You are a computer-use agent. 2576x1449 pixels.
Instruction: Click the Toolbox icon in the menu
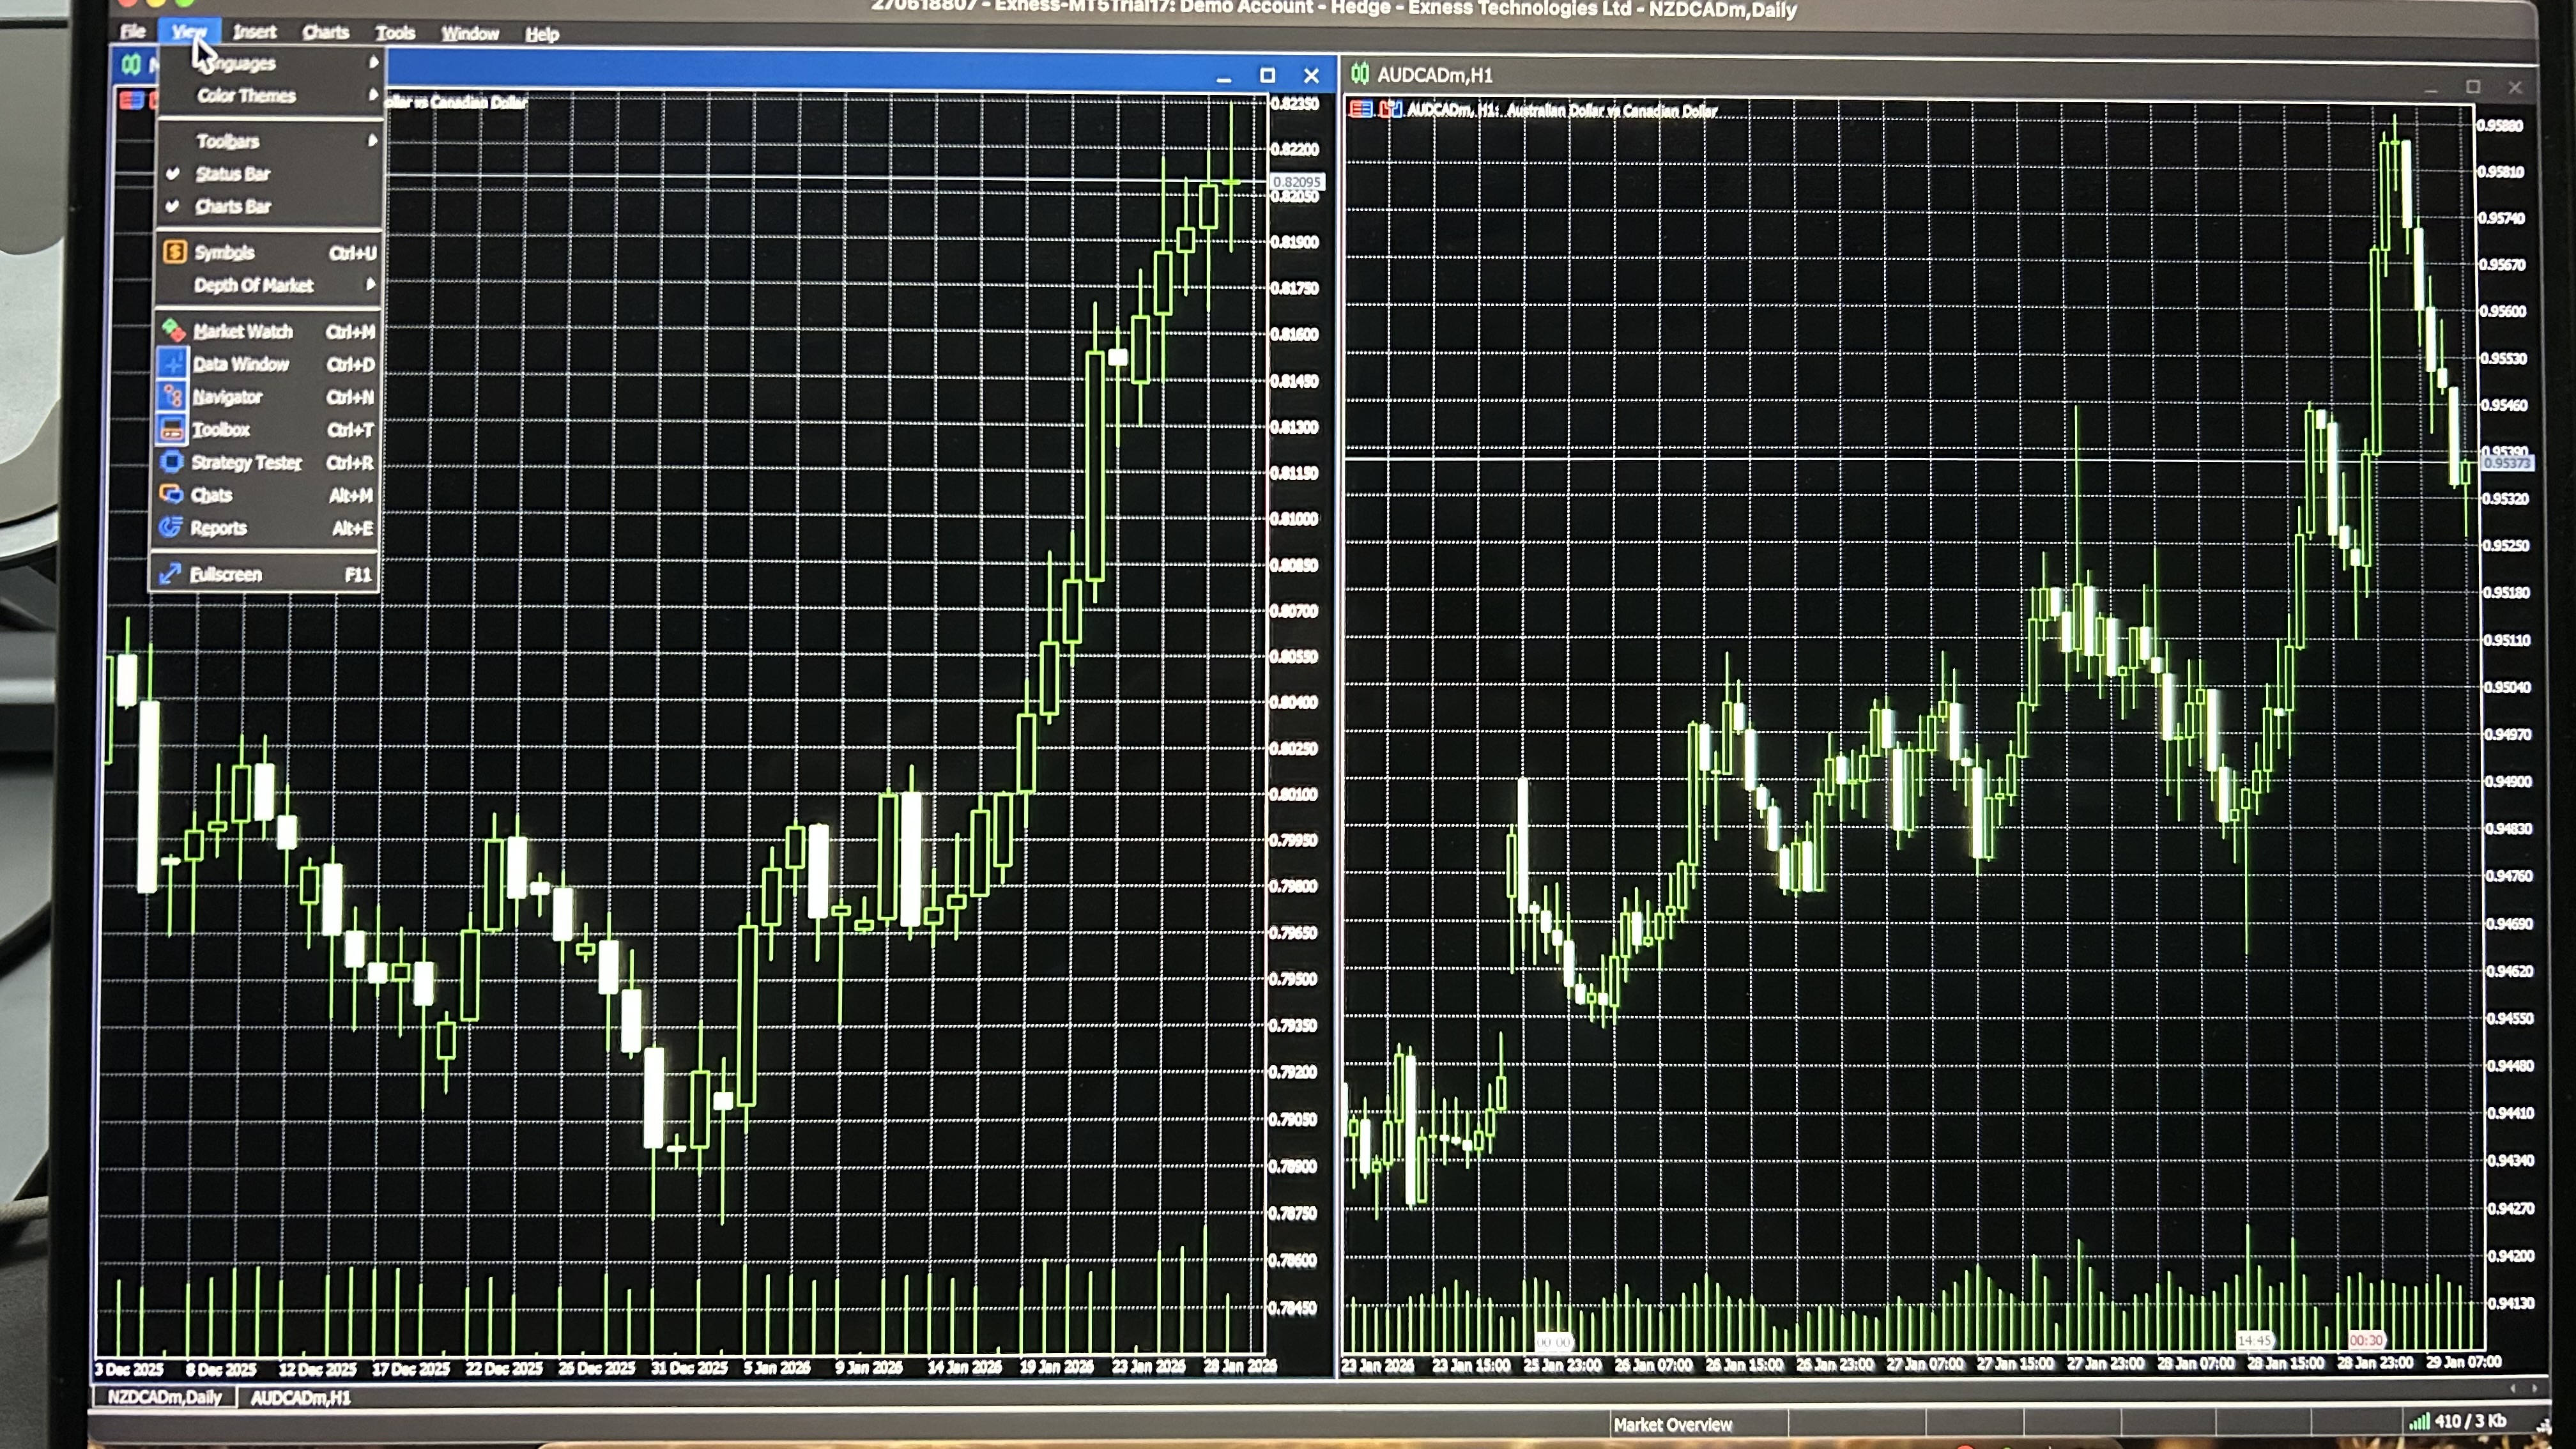[172, 430]
